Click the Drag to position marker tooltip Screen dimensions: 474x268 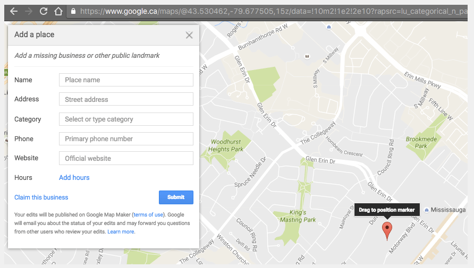coord(387,210)
